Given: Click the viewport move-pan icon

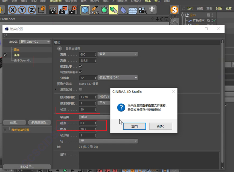Looking at the screenshot, I should tap(153, 19).
